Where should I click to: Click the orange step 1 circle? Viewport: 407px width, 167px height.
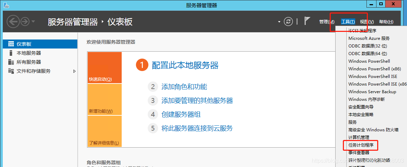coord(142,65)
